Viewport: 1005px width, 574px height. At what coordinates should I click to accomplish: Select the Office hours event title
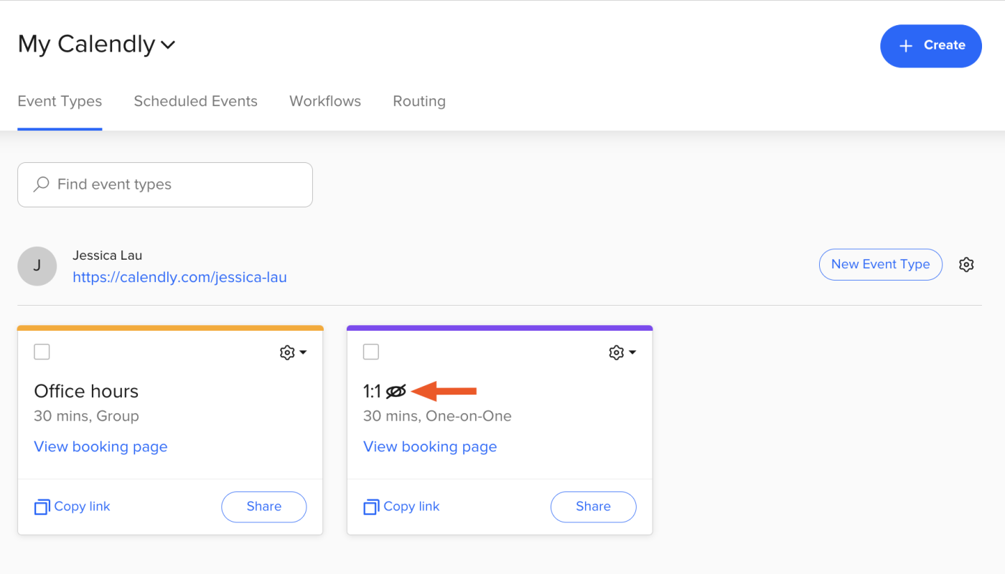pos(86,391)
